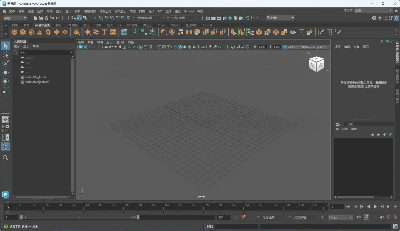Click the SVG import shelf icon
Image resolution: width=400 pixels, height=231 pixels.
point(113,32)
